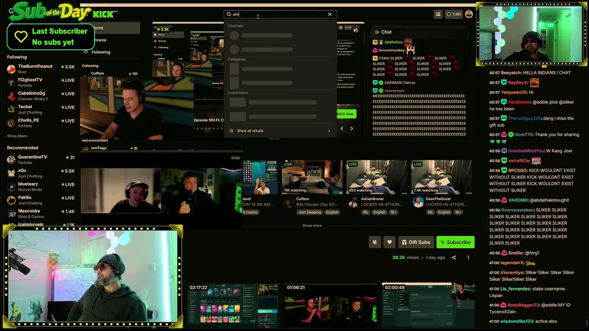Expand the Following list with Show More
Screen dimensions: 589x331
17,136
